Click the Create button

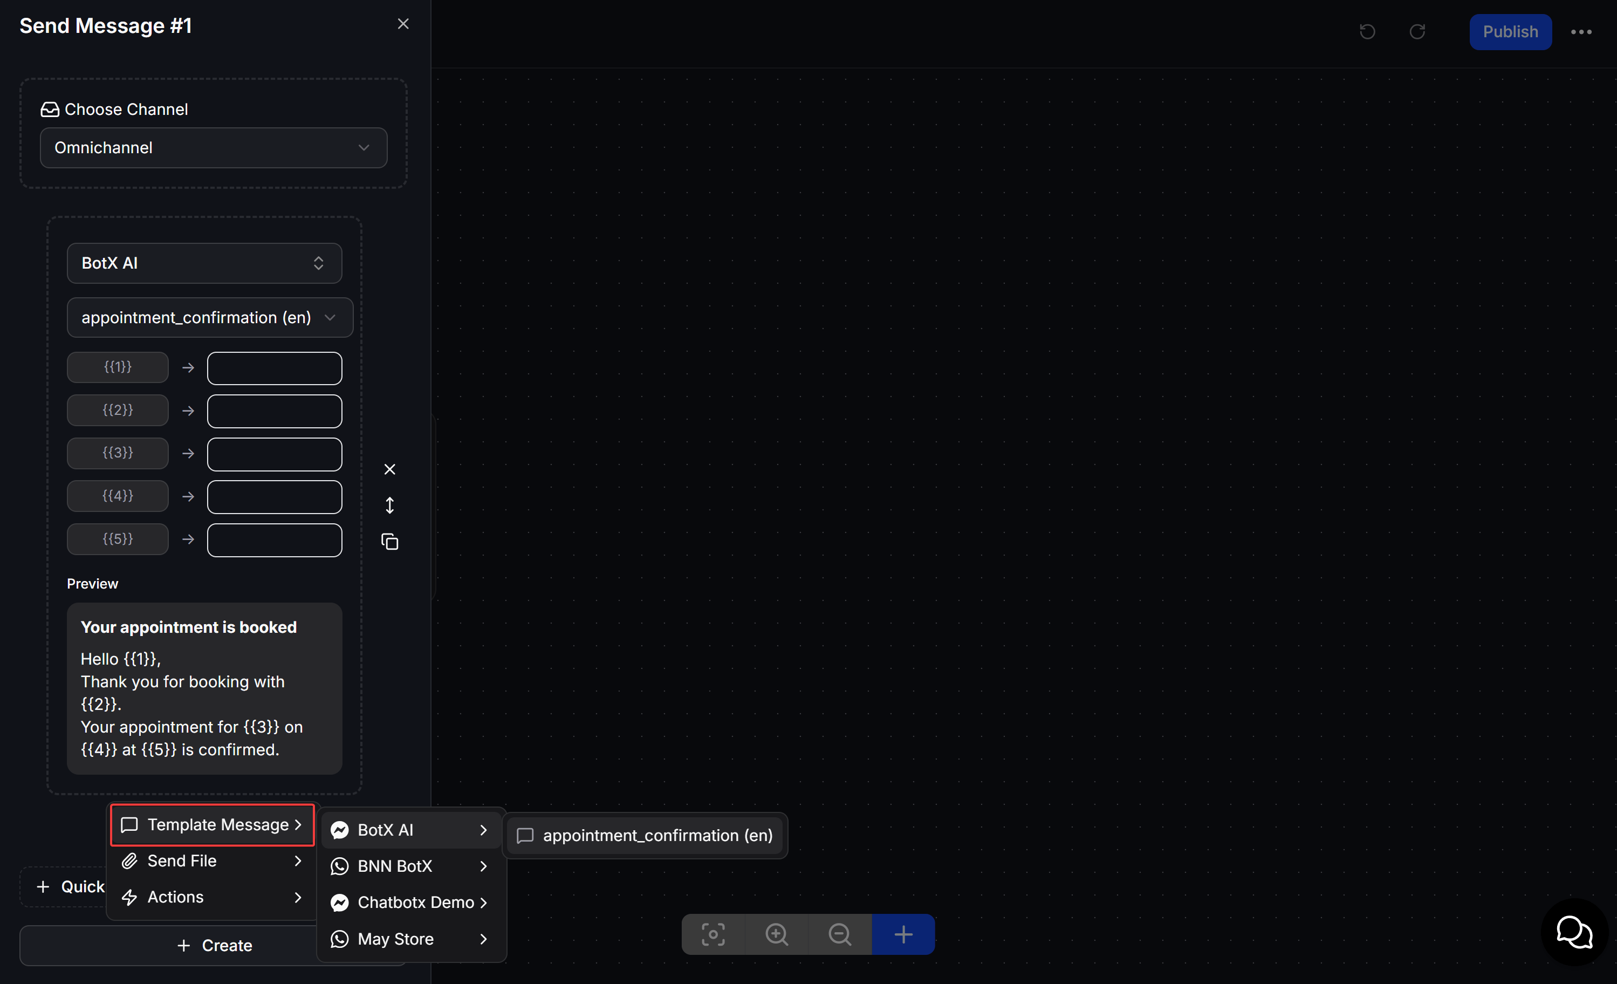(x=214, y=945)
